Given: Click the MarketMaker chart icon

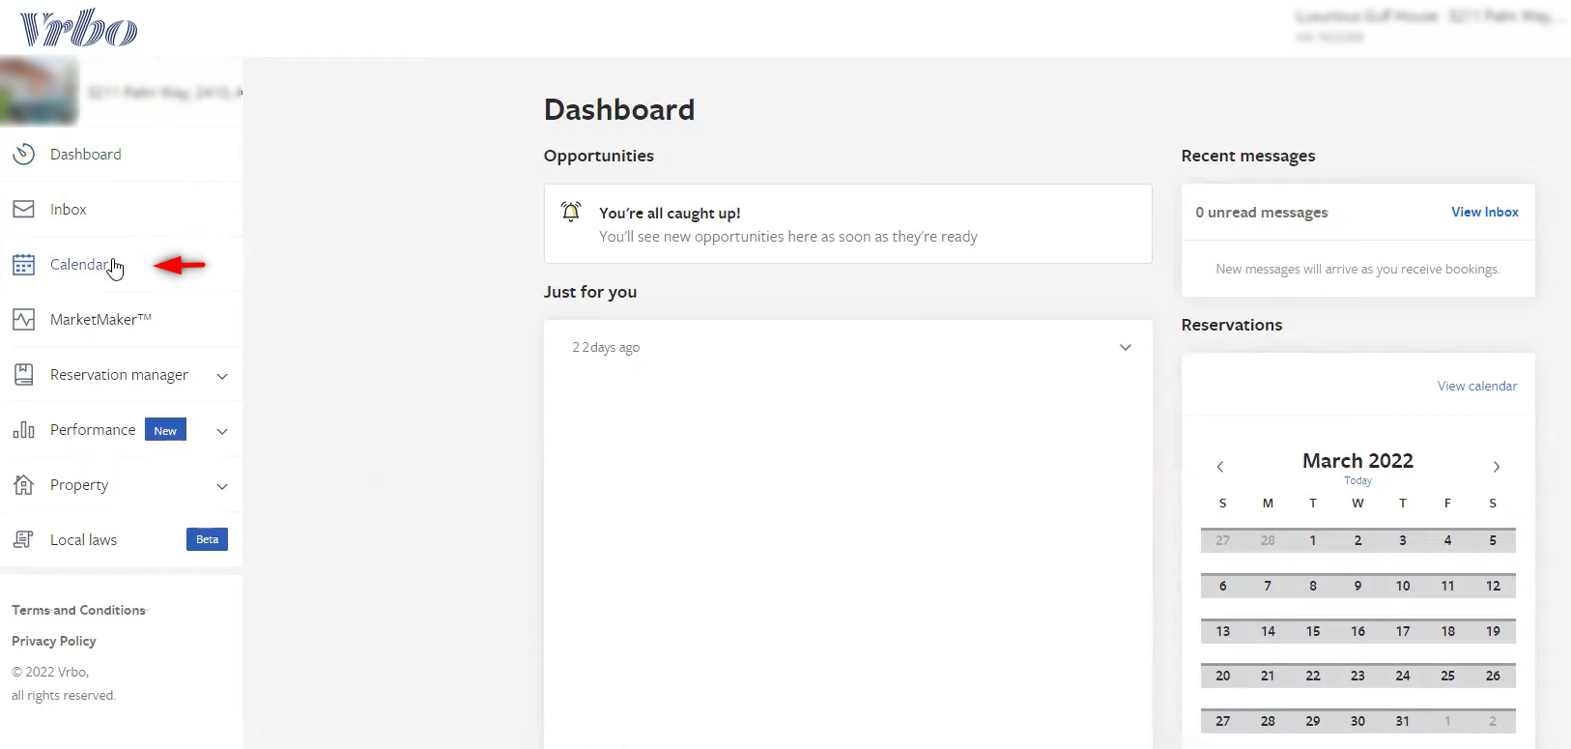Looking at the screenshot, I should pyautogui.click(x=23, y=320).
